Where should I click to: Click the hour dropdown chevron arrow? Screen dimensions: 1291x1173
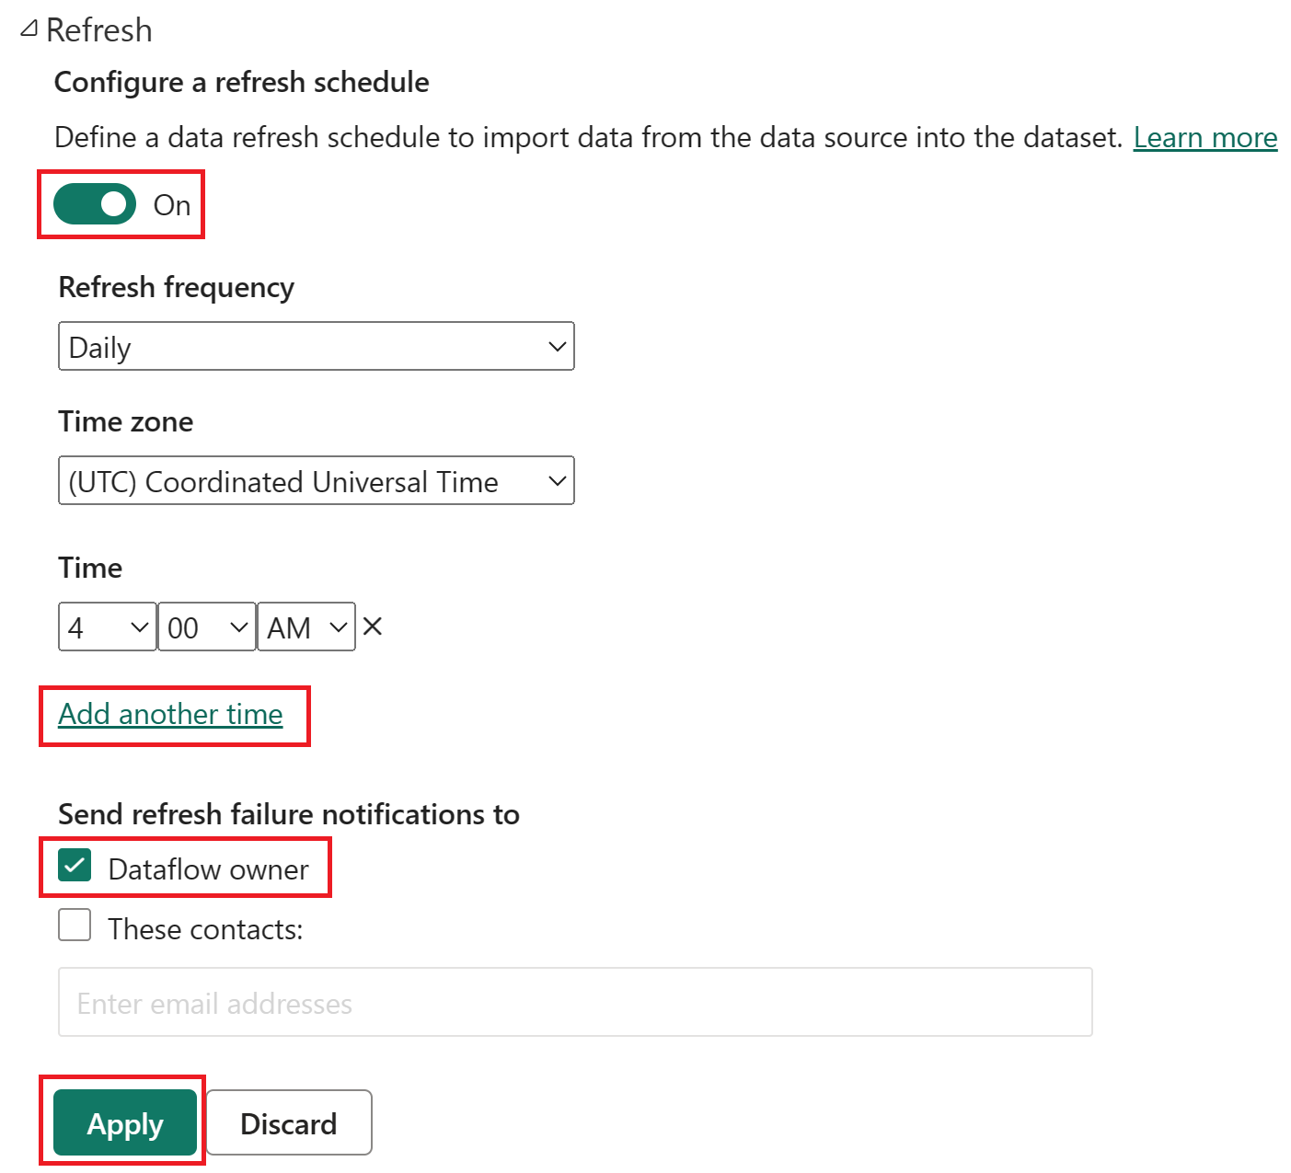138,627
